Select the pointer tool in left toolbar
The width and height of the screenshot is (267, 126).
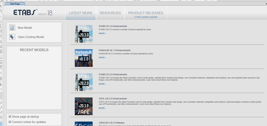(1, 6)
